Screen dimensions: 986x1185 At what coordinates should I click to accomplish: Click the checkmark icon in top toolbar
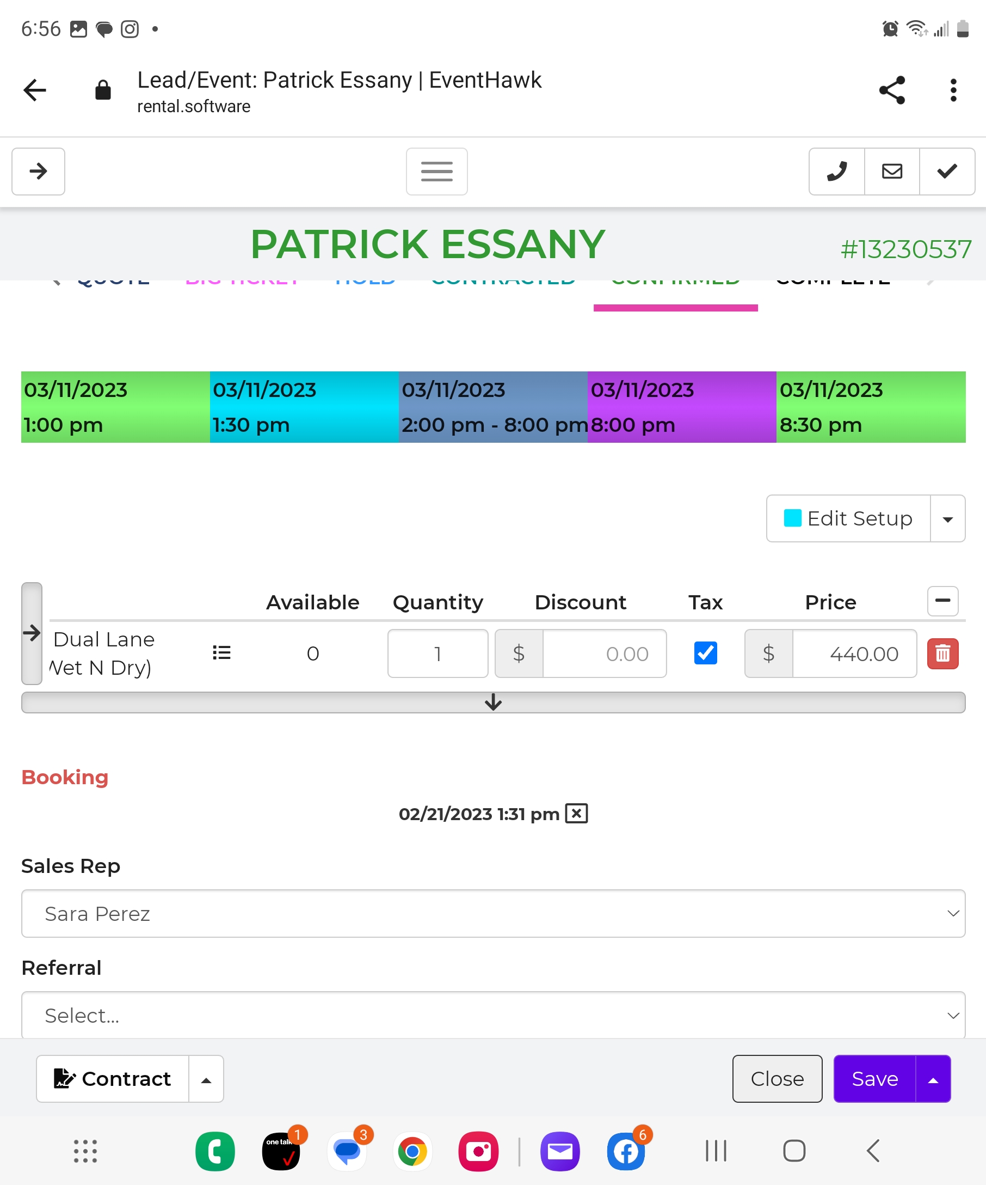tap(947, 172)
